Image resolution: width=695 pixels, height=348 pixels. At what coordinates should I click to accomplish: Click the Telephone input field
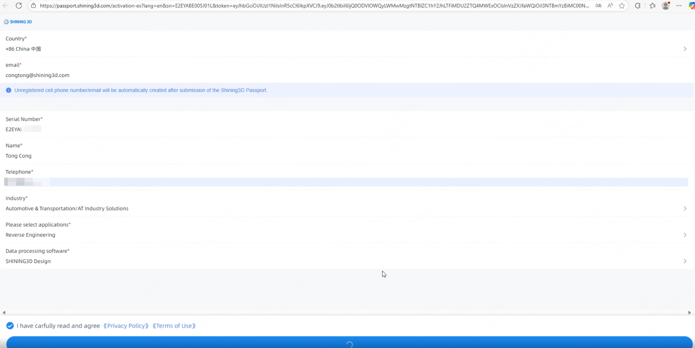click(x=346, y=182)
